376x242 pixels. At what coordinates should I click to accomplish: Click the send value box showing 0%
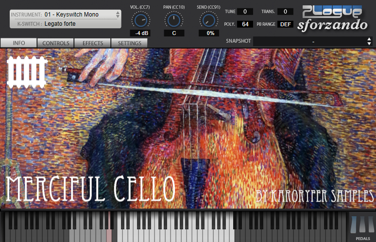209,33
